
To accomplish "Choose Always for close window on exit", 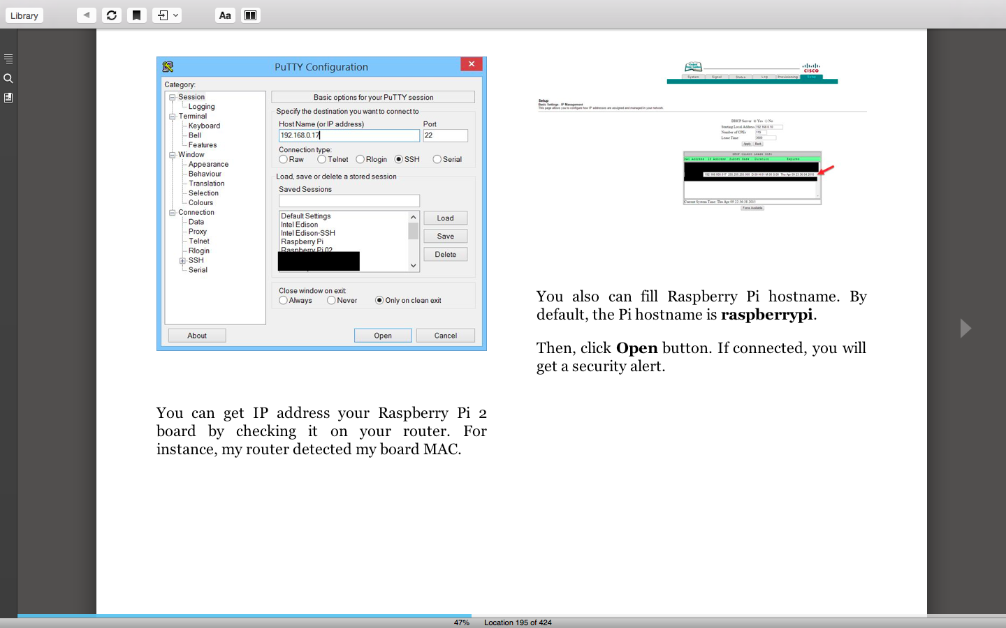I will click(284, 301).
